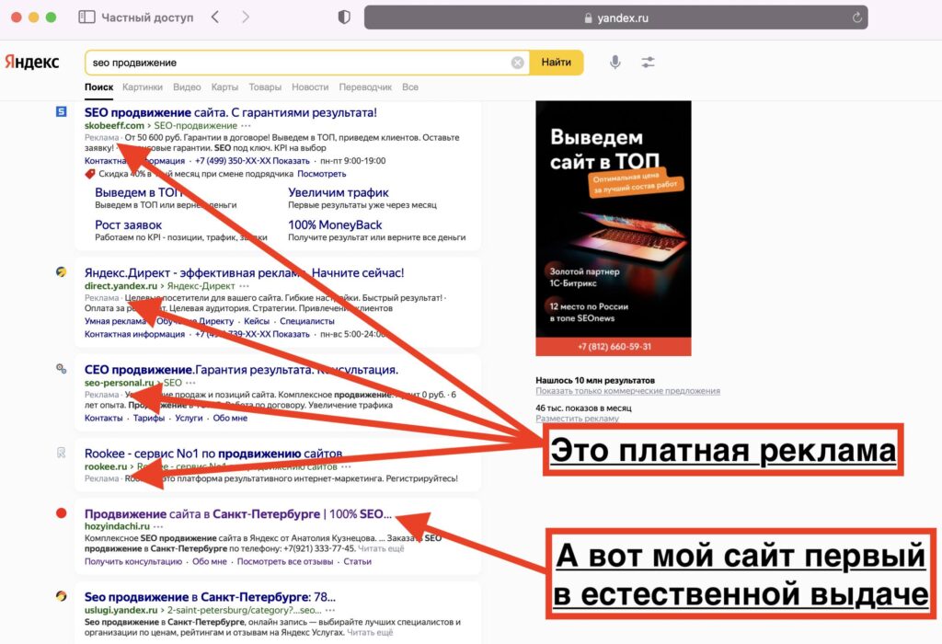
Task: Click Разместить рекламу link
Action: point(578,418)
